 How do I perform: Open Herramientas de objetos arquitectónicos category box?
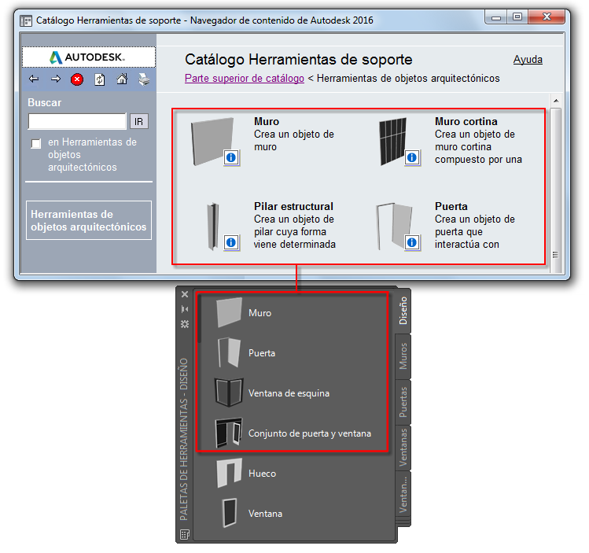89,220
